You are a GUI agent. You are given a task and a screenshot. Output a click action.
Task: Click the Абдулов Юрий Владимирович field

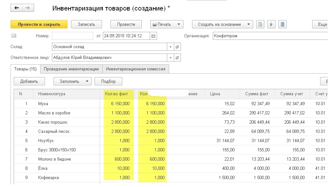pos(110,57)
